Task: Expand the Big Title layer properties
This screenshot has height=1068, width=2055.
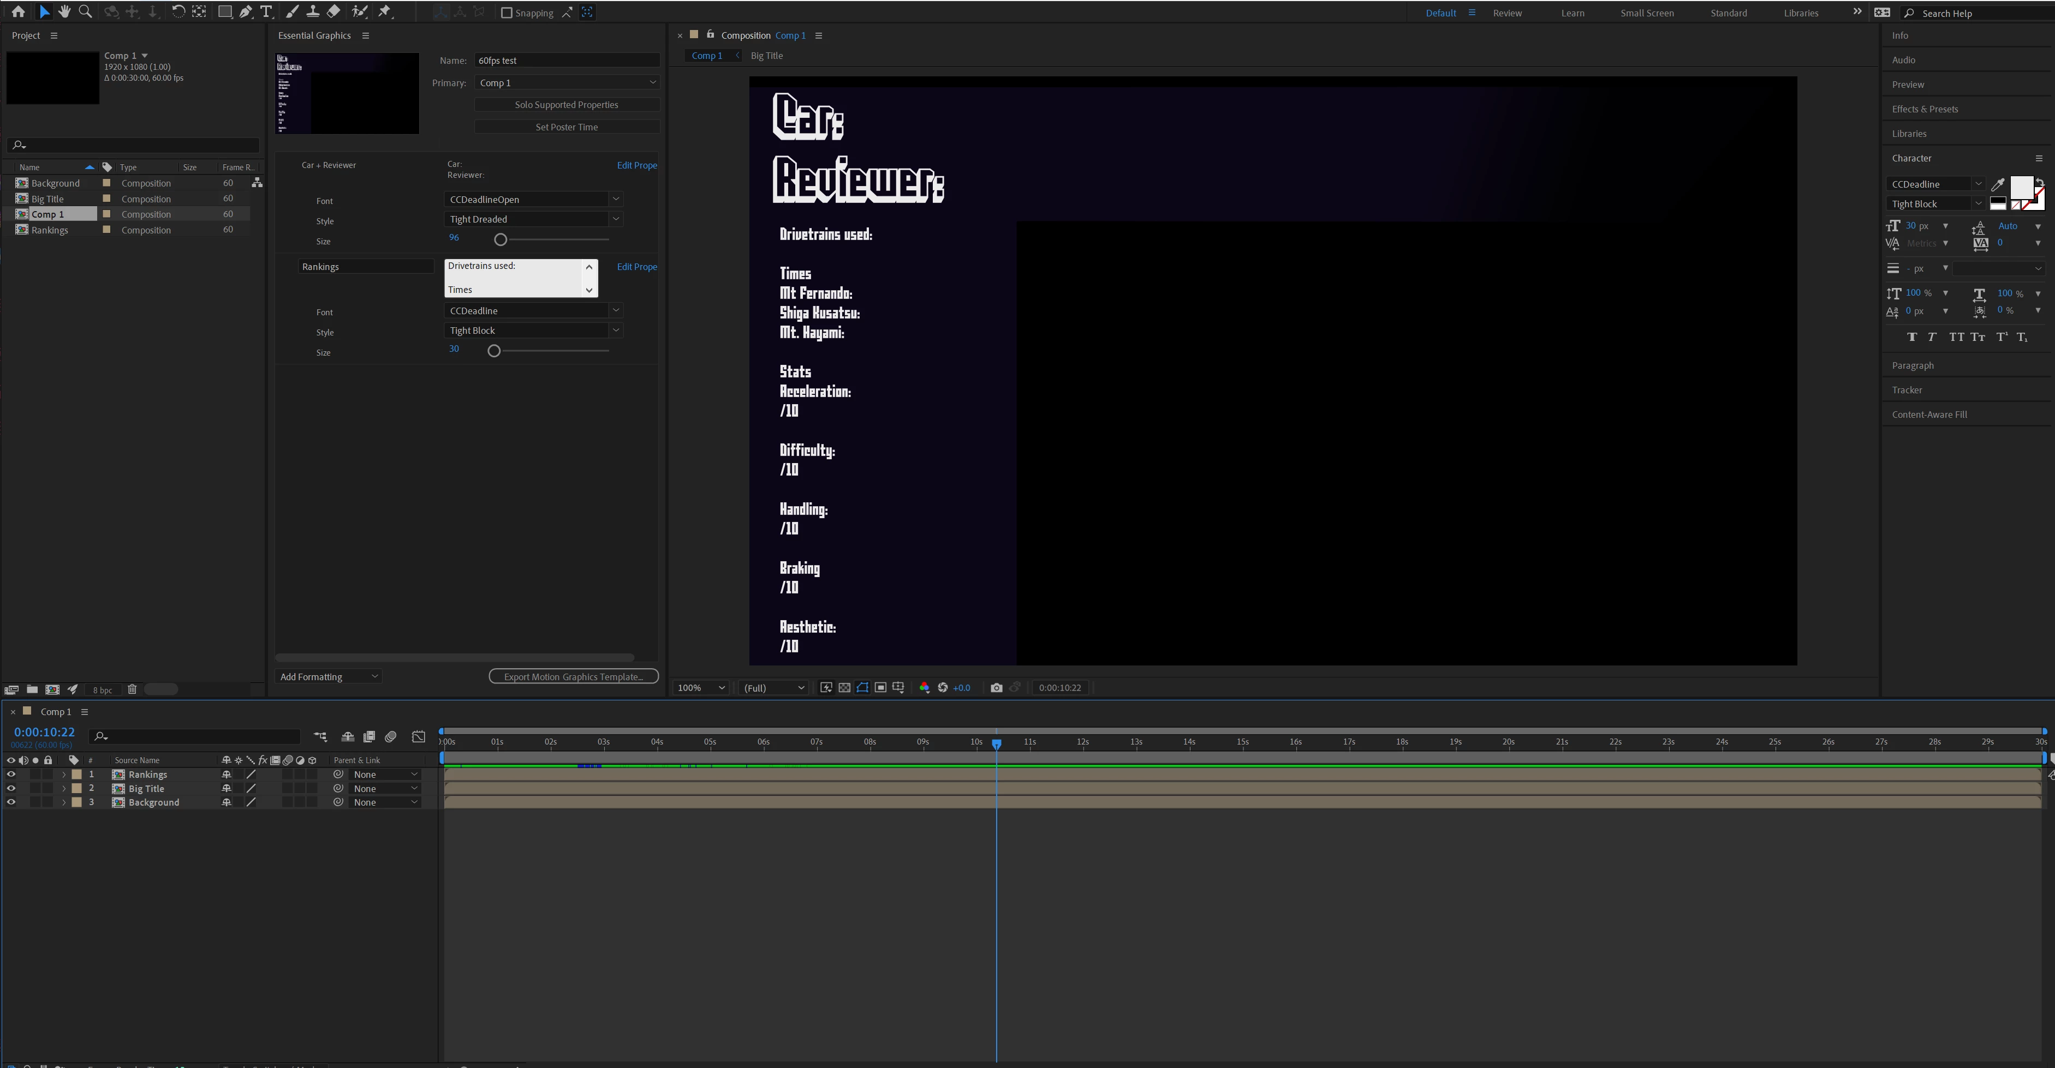Action: pyautogui.click(x=64, y=789)
